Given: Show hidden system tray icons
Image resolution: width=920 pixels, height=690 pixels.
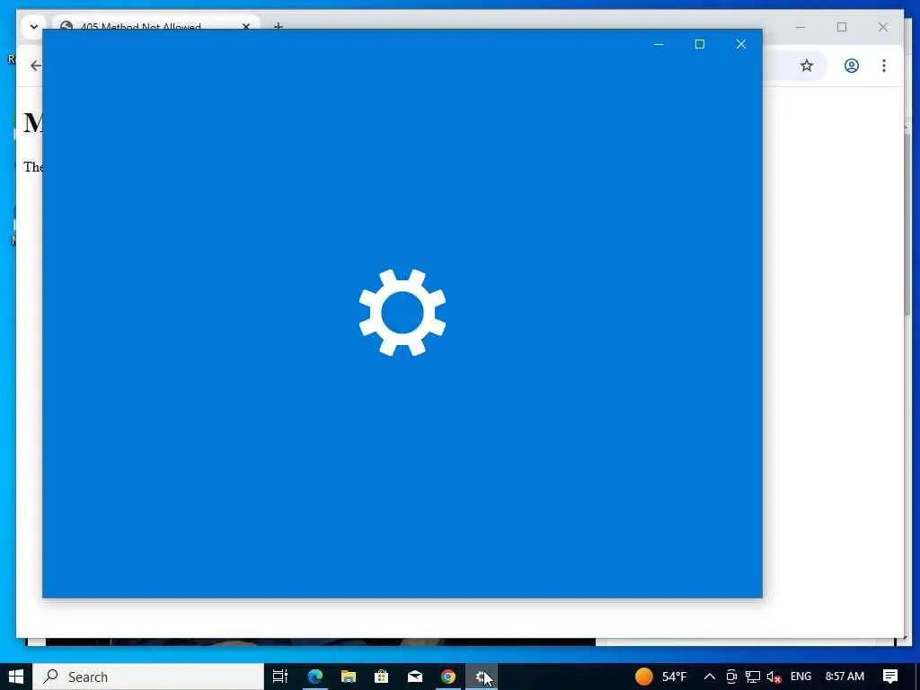Looking at the screenshot, I should (x=710, y=677).
